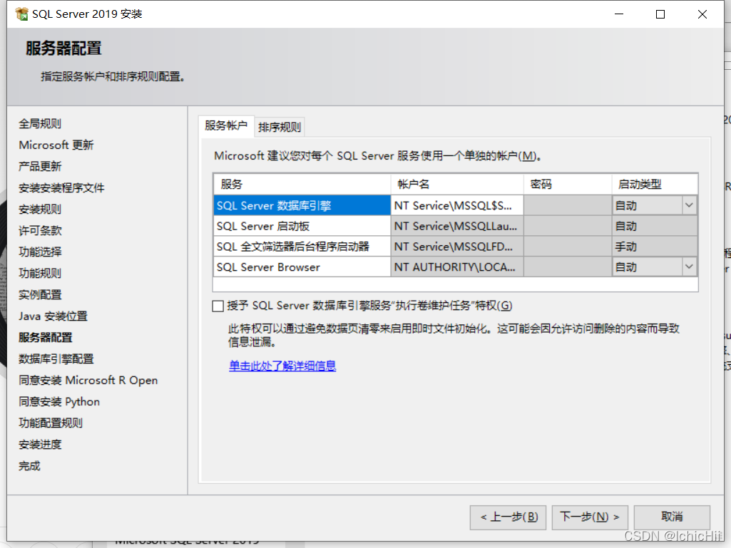Viewport: 731px width, 548px height.
Task: Open the 单击此处了解详细信息 link
Action: click(282, 366)
